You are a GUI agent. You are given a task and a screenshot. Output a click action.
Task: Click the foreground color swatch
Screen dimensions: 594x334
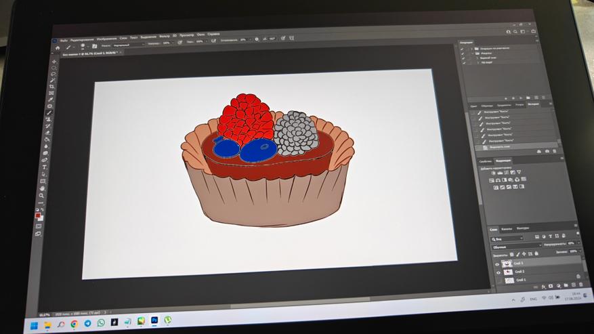(x=37, y=215)
